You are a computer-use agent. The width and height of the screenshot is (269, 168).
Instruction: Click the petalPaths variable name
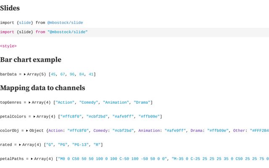tap(12, 159)
